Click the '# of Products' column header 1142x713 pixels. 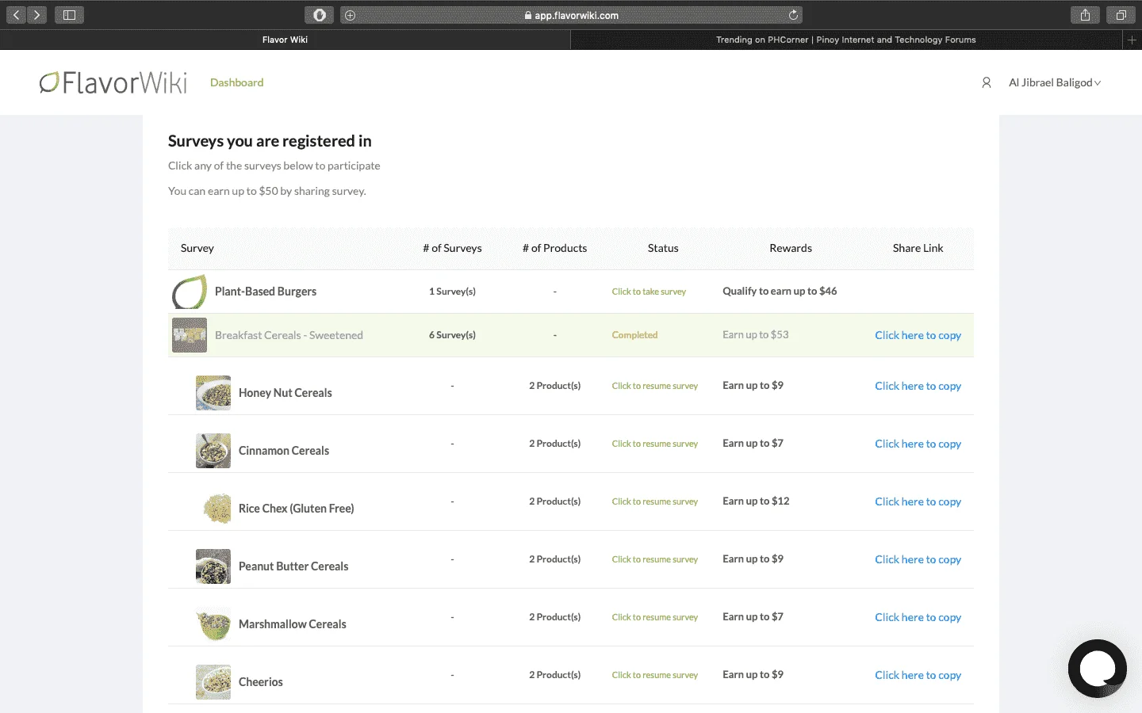pyautogui.click(x=555, y=248)
